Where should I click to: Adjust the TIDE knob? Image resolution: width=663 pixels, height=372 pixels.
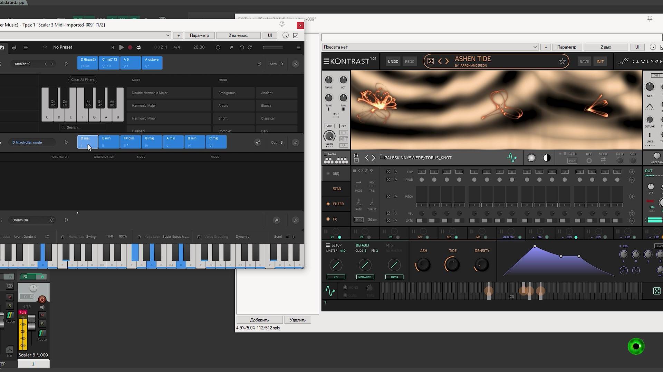pos(452,265)
